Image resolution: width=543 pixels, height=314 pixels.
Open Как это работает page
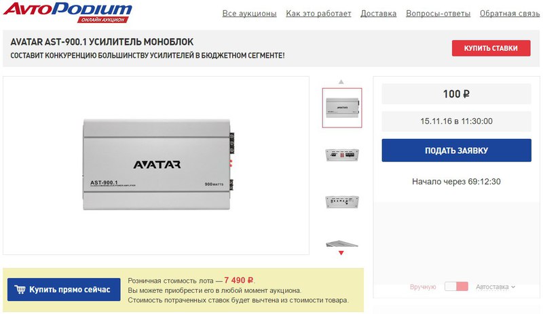pyautogui.click(x=318, y=14)
